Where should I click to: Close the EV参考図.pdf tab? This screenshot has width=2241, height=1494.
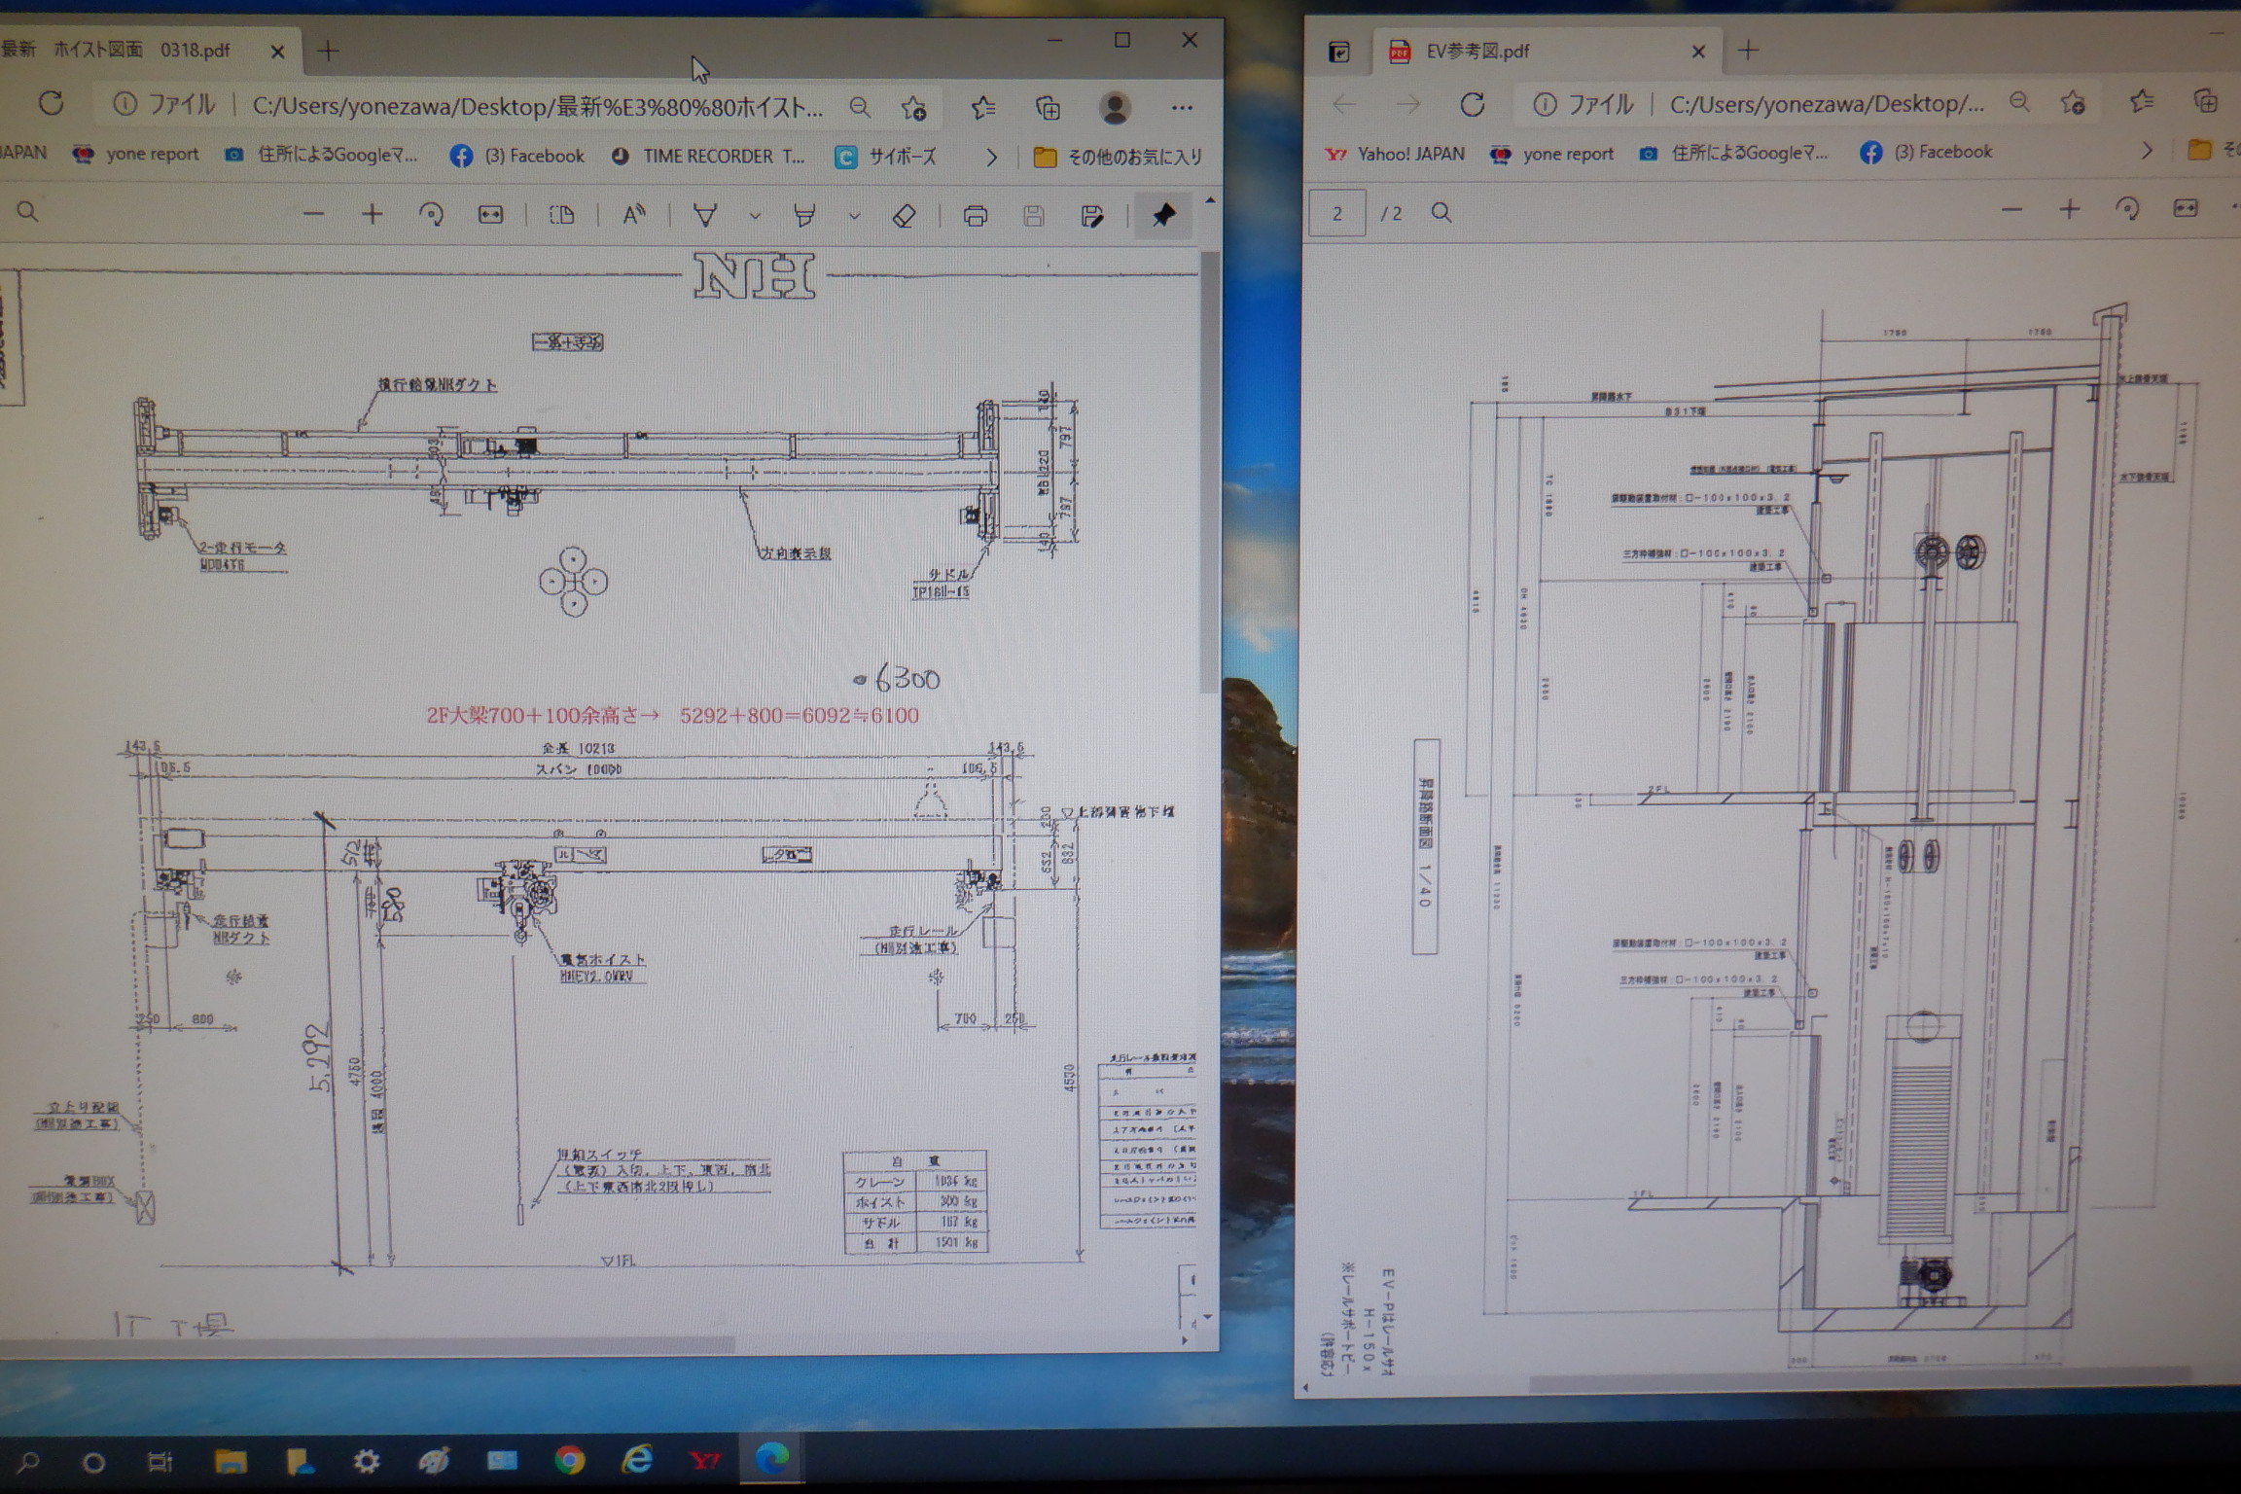point(1698,52)
